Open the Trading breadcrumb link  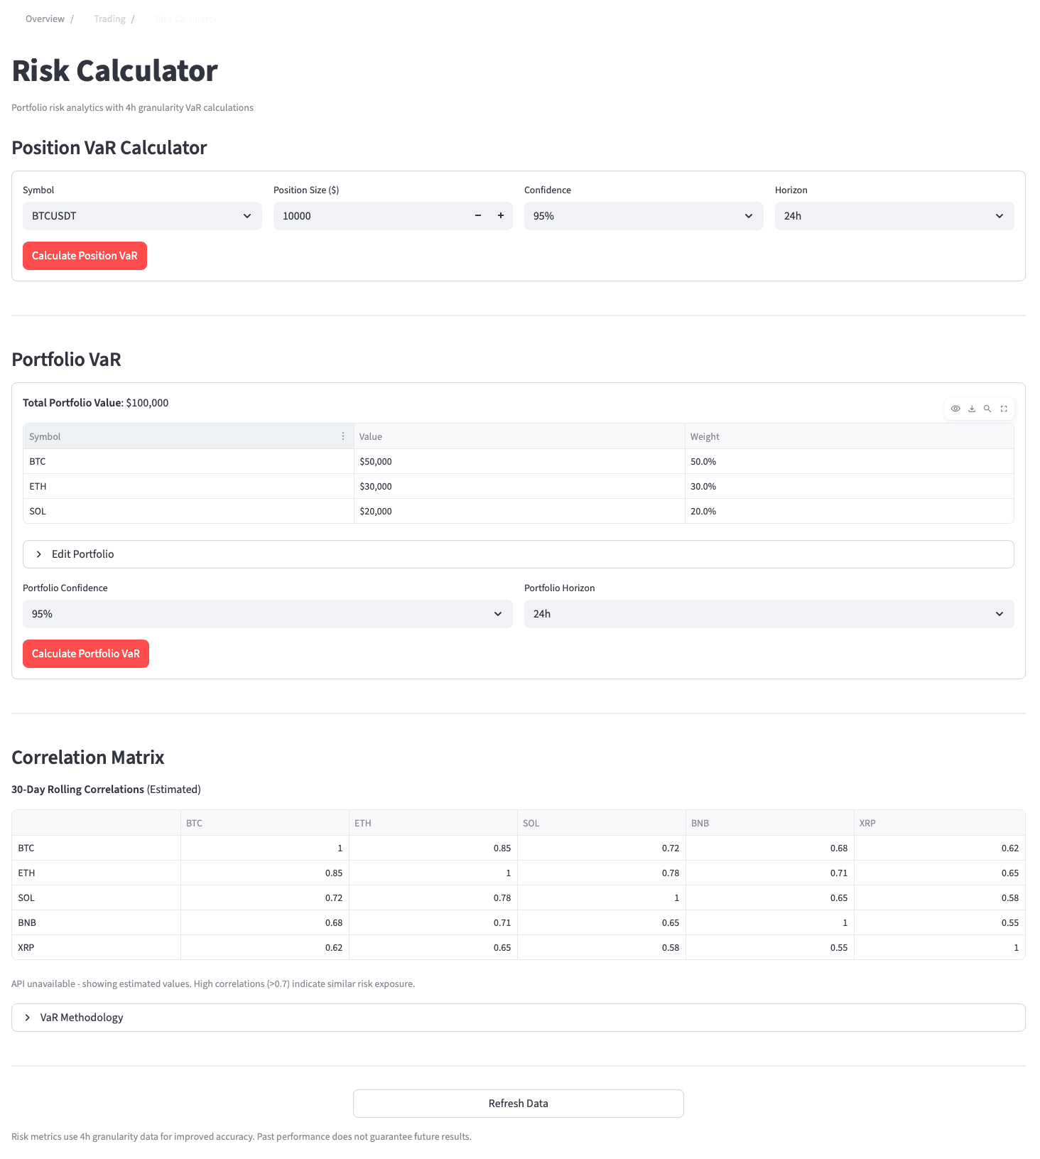pos(109,18)
